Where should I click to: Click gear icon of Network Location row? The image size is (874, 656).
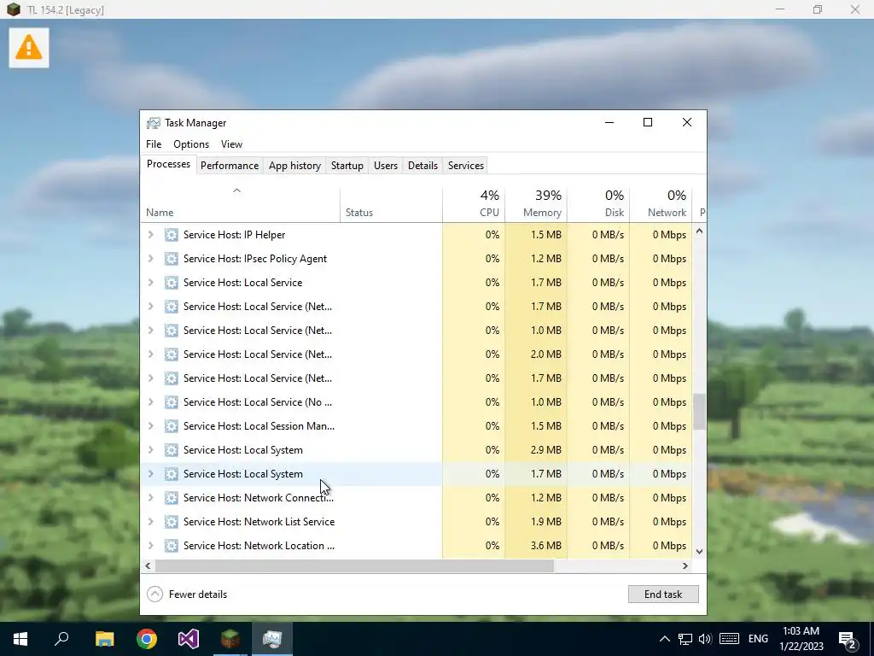point(171,546)
